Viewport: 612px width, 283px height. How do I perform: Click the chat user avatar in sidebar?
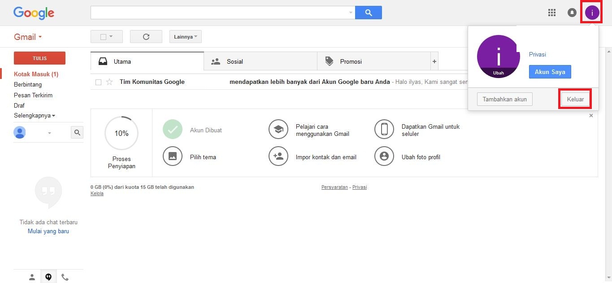(20, 132)
